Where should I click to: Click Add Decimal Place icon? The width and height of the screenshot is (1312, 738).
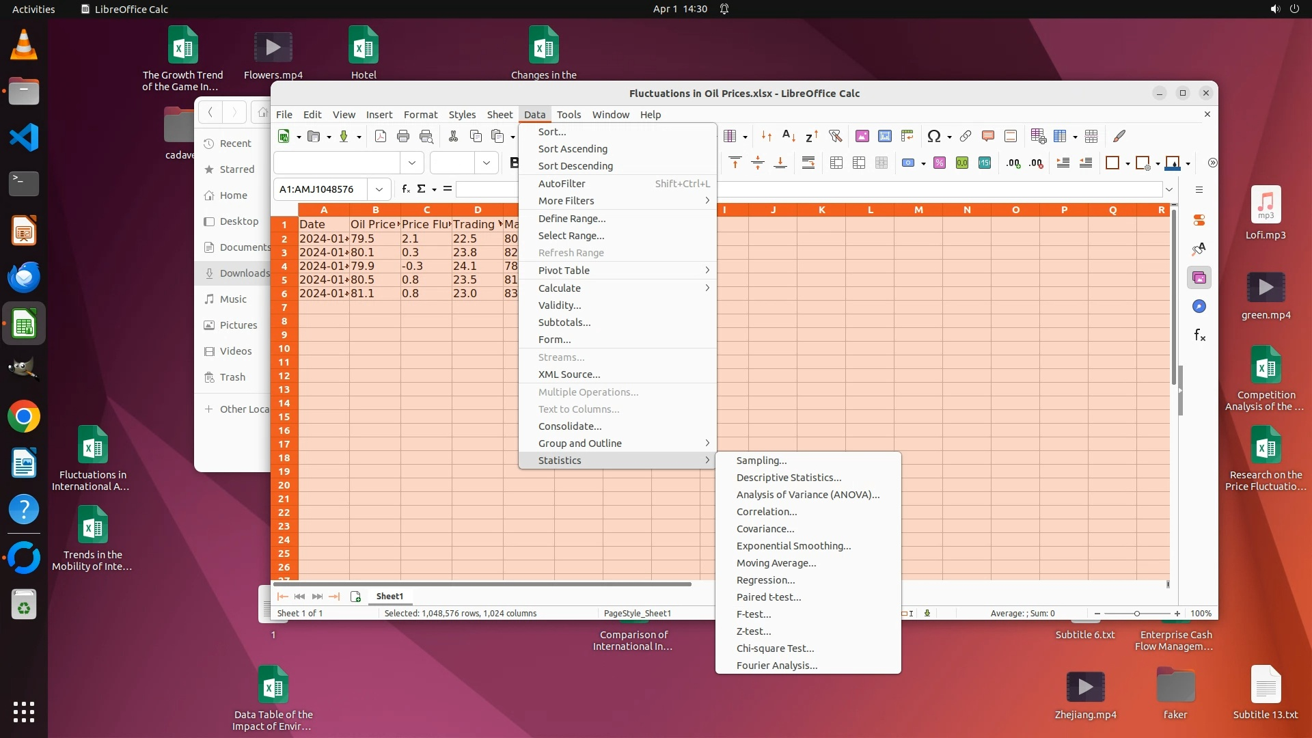point(1013,163)
